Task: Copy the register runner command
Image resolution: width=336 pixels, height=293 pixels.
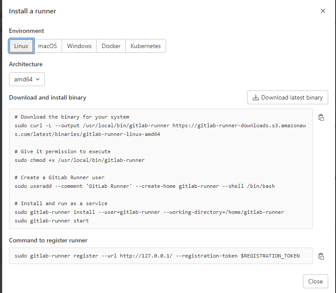Action: point(321,256)
